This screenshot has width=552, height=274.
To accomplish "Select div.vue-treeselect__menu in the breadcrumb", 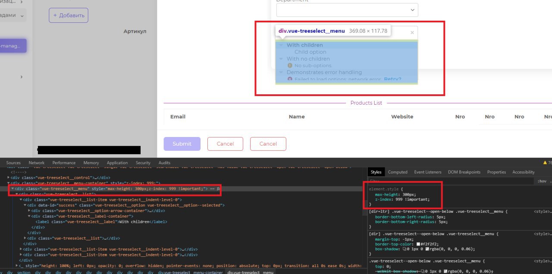I will pyautogui.click(x=250, y=272).
